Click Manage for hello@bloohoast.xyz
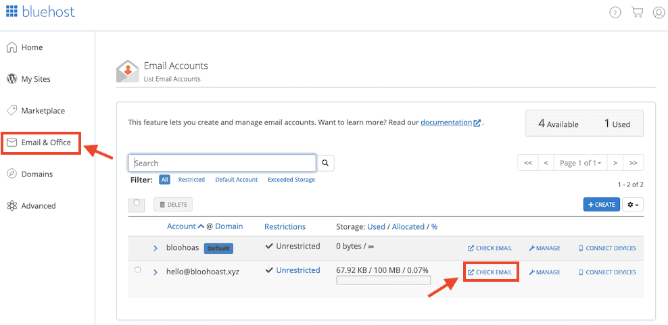 tap(544, 272)
